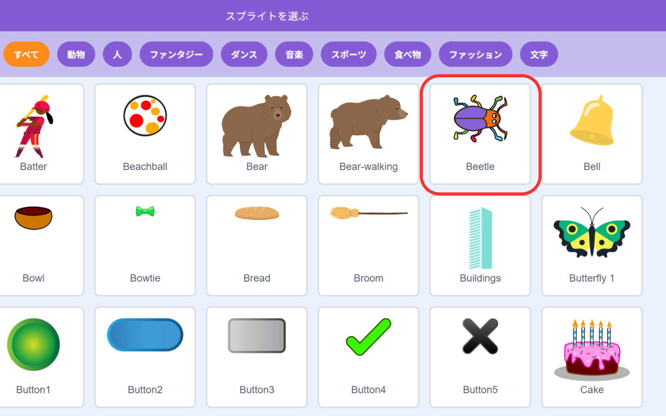Choose the Bear-walking sprite
666x416 pixels.
coord(368,134)
